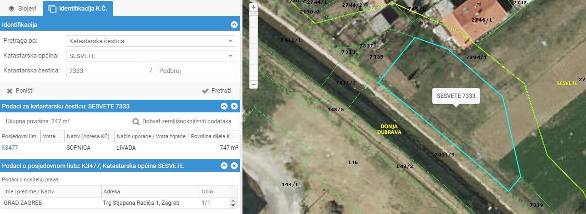The width and height of the screenshot is (586, 214).
Task: Zoom in the map with plus button
Action: (x=253, y=7)
